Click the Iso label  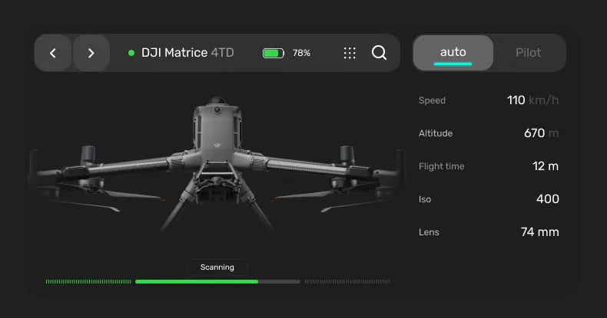tap(425, 199)
